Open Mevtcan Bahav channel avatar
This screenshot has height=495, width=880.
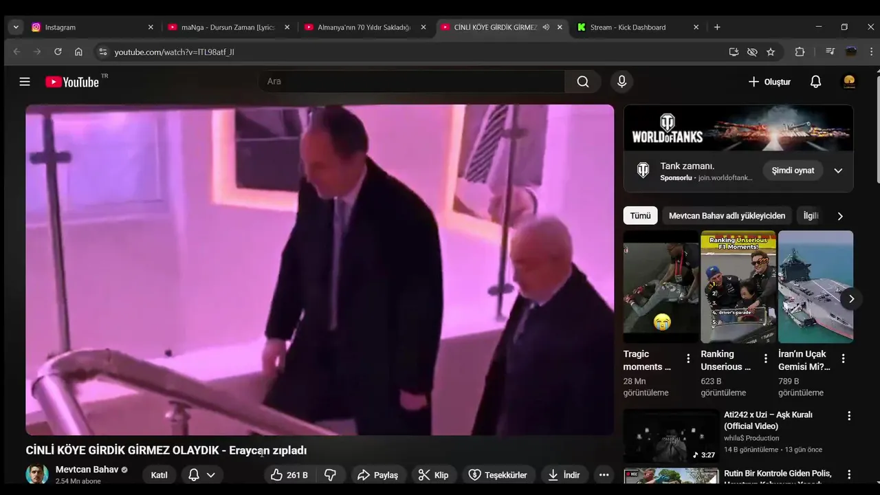[37, 475]
